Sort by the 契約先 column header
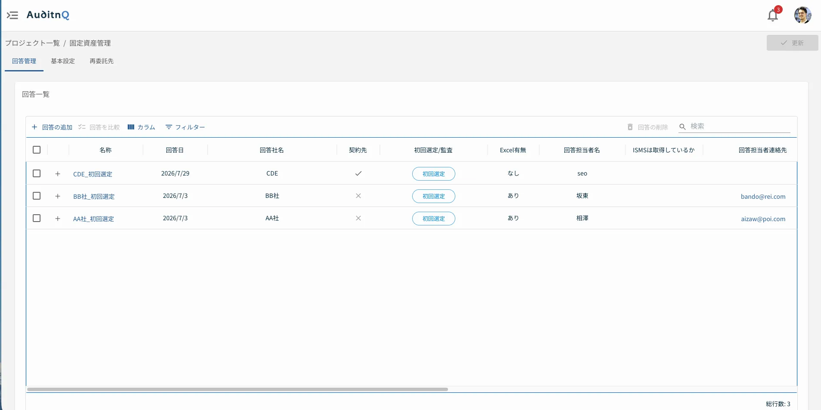 [x=358, y=150]
